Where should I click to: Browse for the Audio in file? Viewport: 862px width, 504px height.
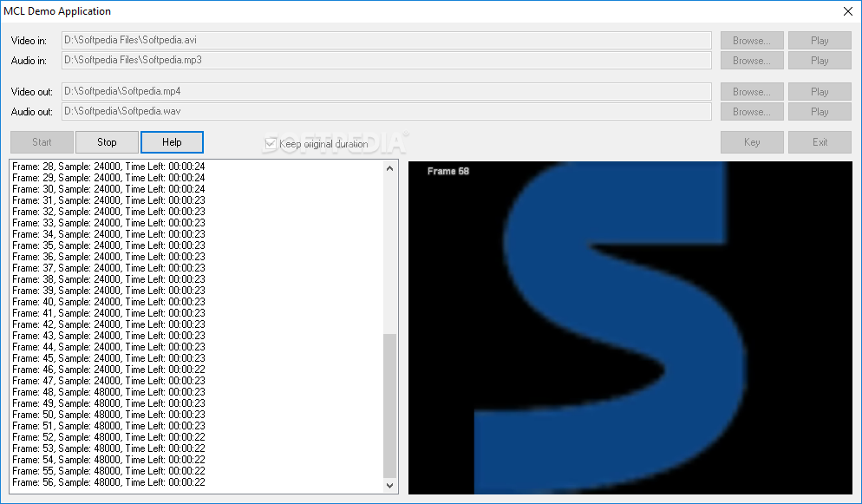(x=752, y=61)
